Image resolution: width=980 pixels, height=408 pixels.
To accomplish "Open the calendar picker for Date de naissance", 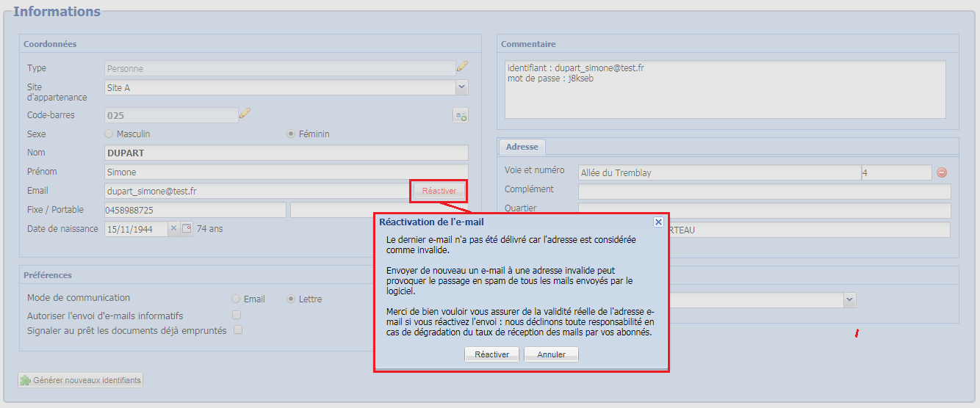I will tap(187, 229).
